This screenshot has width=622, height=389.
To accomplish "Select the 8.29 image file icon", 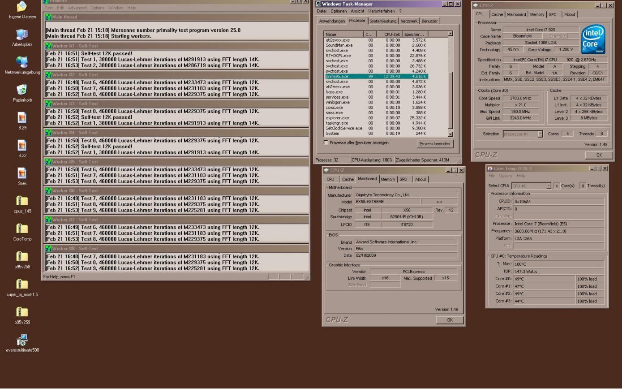I will click(x=22, y=118).
